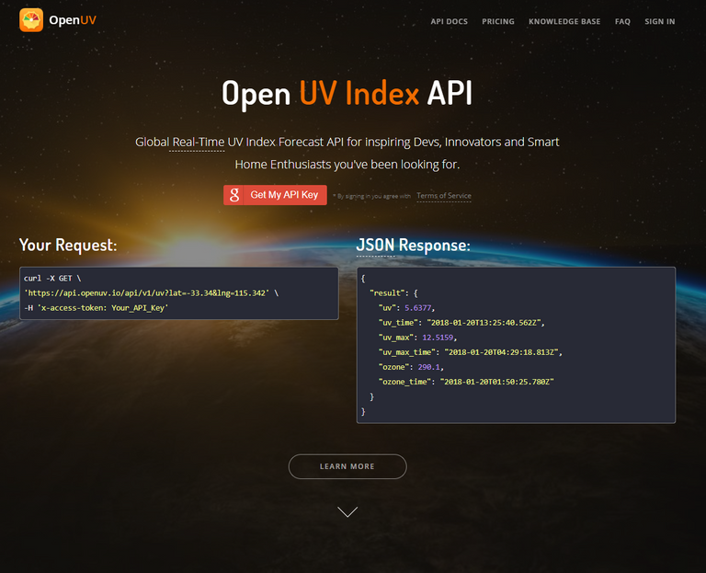Viewport: 706px width, 573px height.
Task: Open the FAQ menu item
Action: pos(622,22)
